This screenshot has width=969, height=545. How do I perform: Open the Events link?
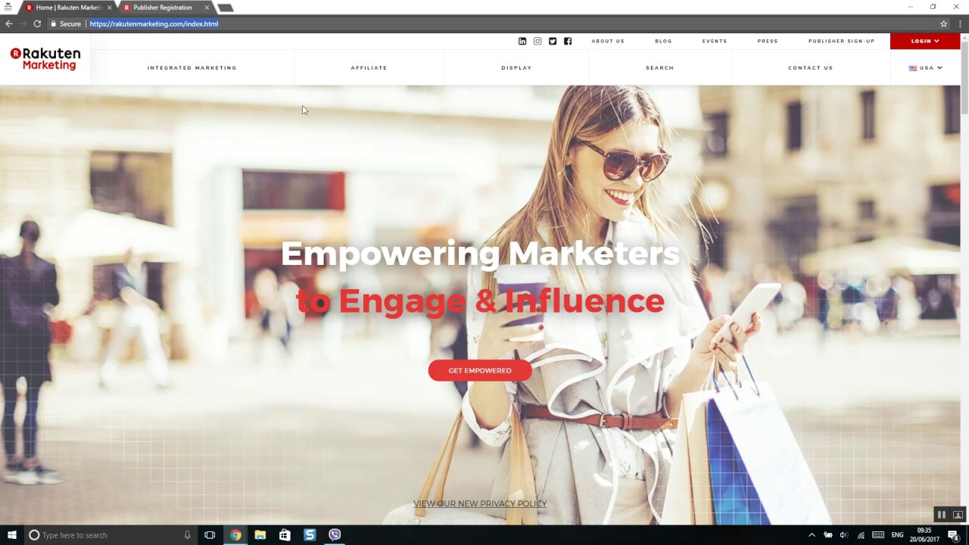(x=715, y=41)
